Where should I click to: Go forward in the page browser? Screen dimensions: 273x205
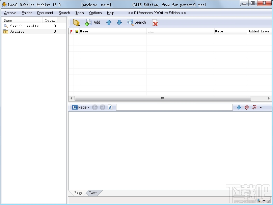(x=103, y=107)
